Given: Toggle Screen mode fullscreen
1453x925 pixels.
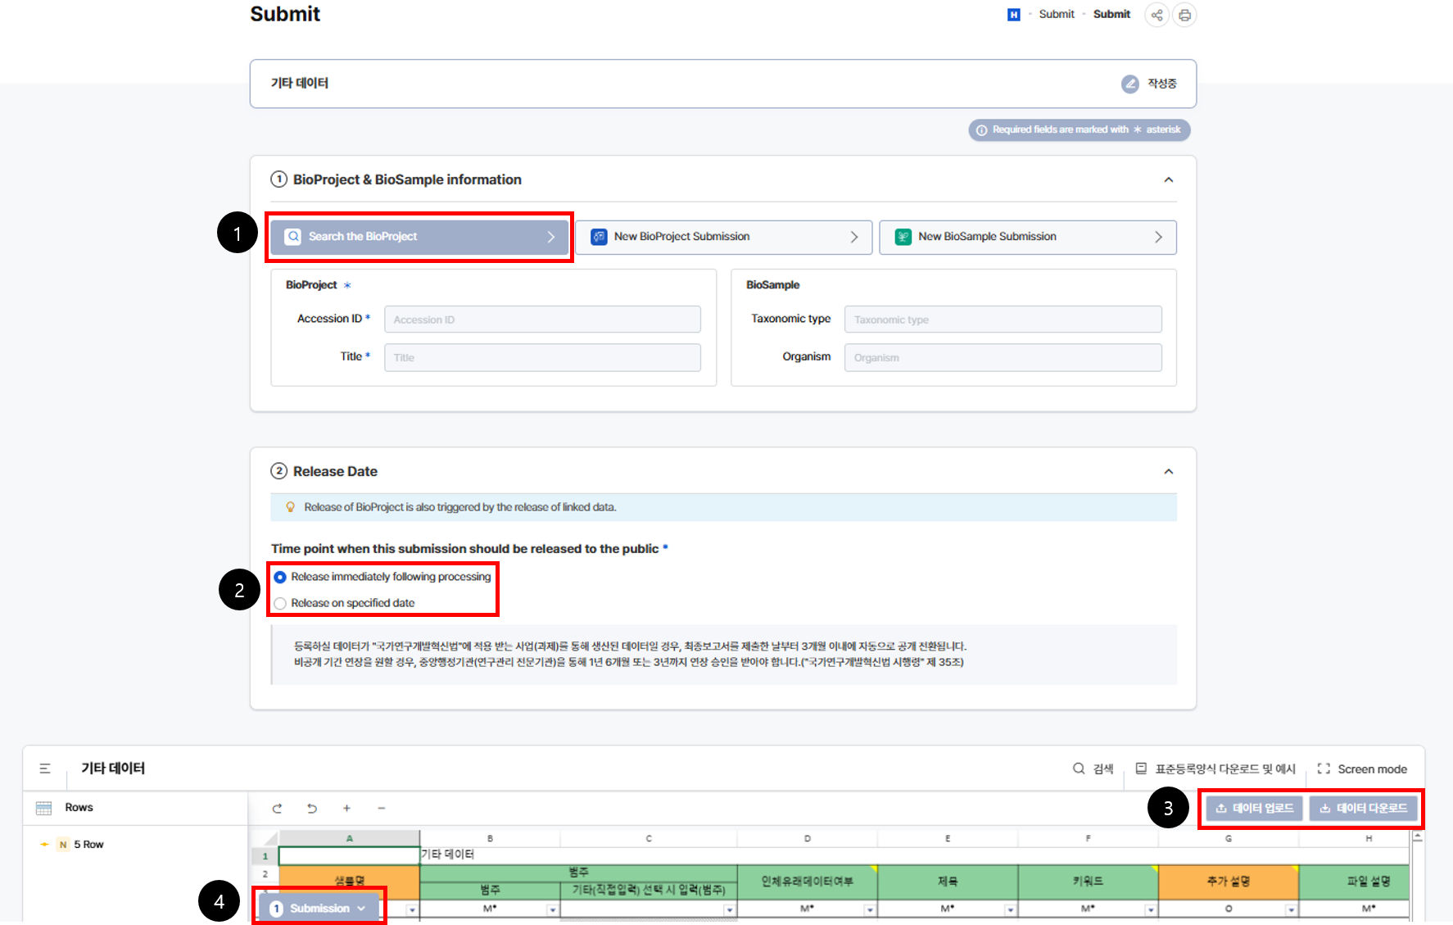Looking at the screenshot, I should (1362, 769).
